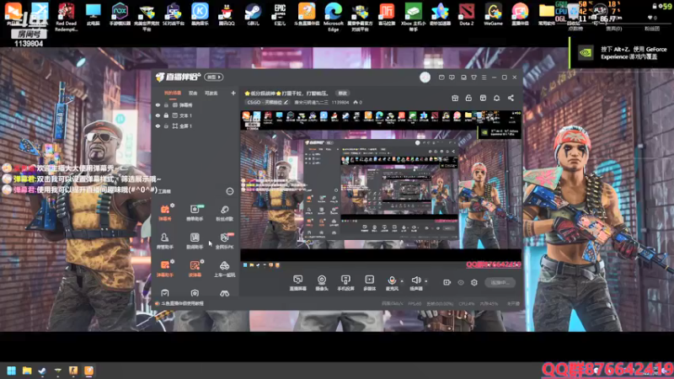Viewport: 674px width, 379px height.
Task: Hide the 弹幕秀 layer with its eye icon
Action: (158, 105)
